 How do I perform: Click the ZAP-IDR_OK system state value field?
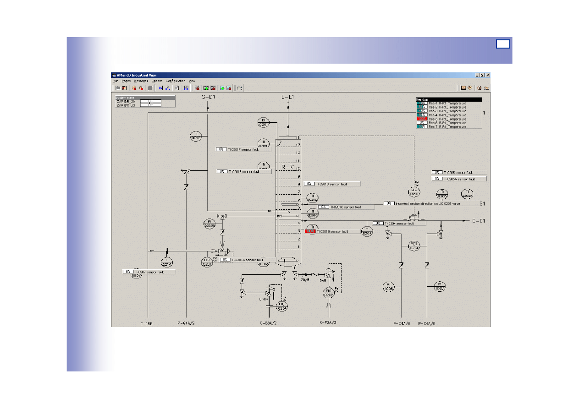150,101
